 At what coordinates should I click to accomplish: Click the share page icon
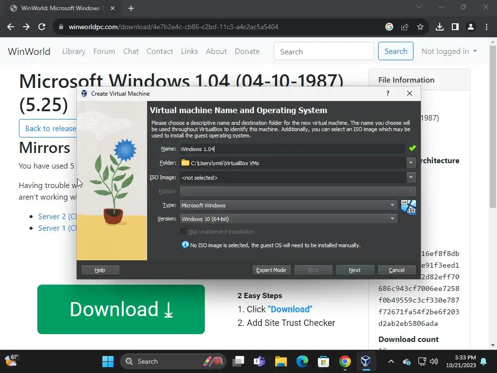click(x=405, y=27)
